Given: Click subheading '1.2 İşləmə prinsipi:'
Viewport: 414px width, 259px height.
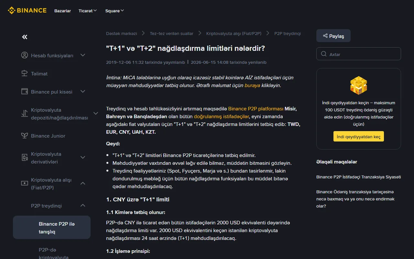Looking at the screenshot, I should coord(128,251).
